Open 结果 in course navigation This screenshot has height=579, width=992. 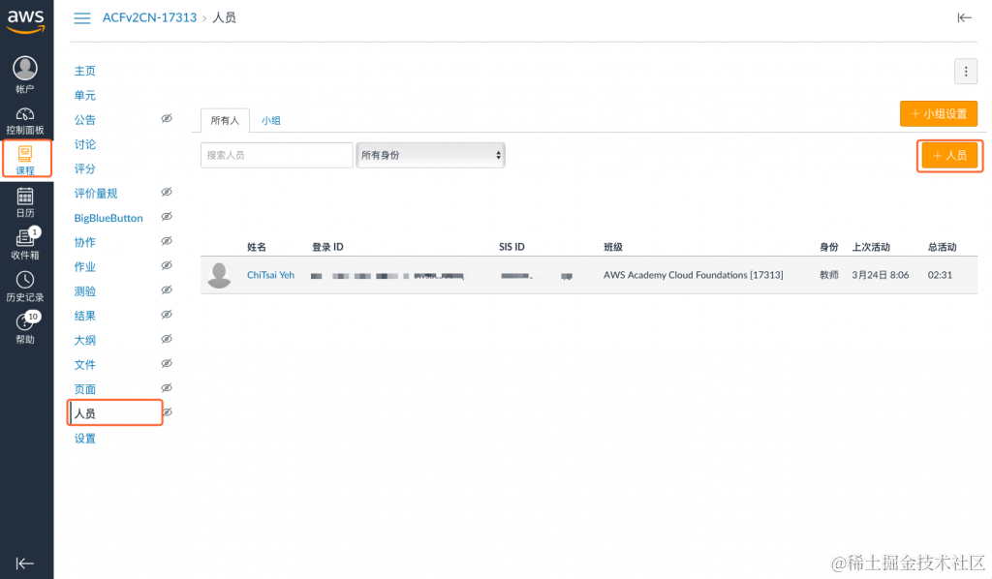coord(85,316)
